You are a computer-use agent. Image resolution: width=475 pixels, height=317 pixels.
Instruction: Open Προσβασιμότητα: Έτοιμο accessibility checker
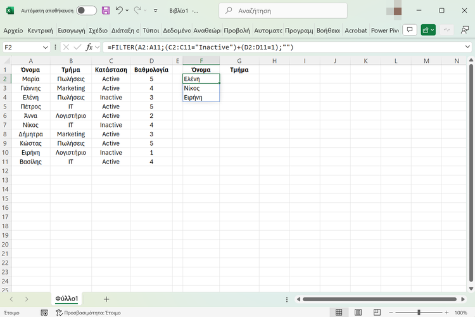[88, 313]
